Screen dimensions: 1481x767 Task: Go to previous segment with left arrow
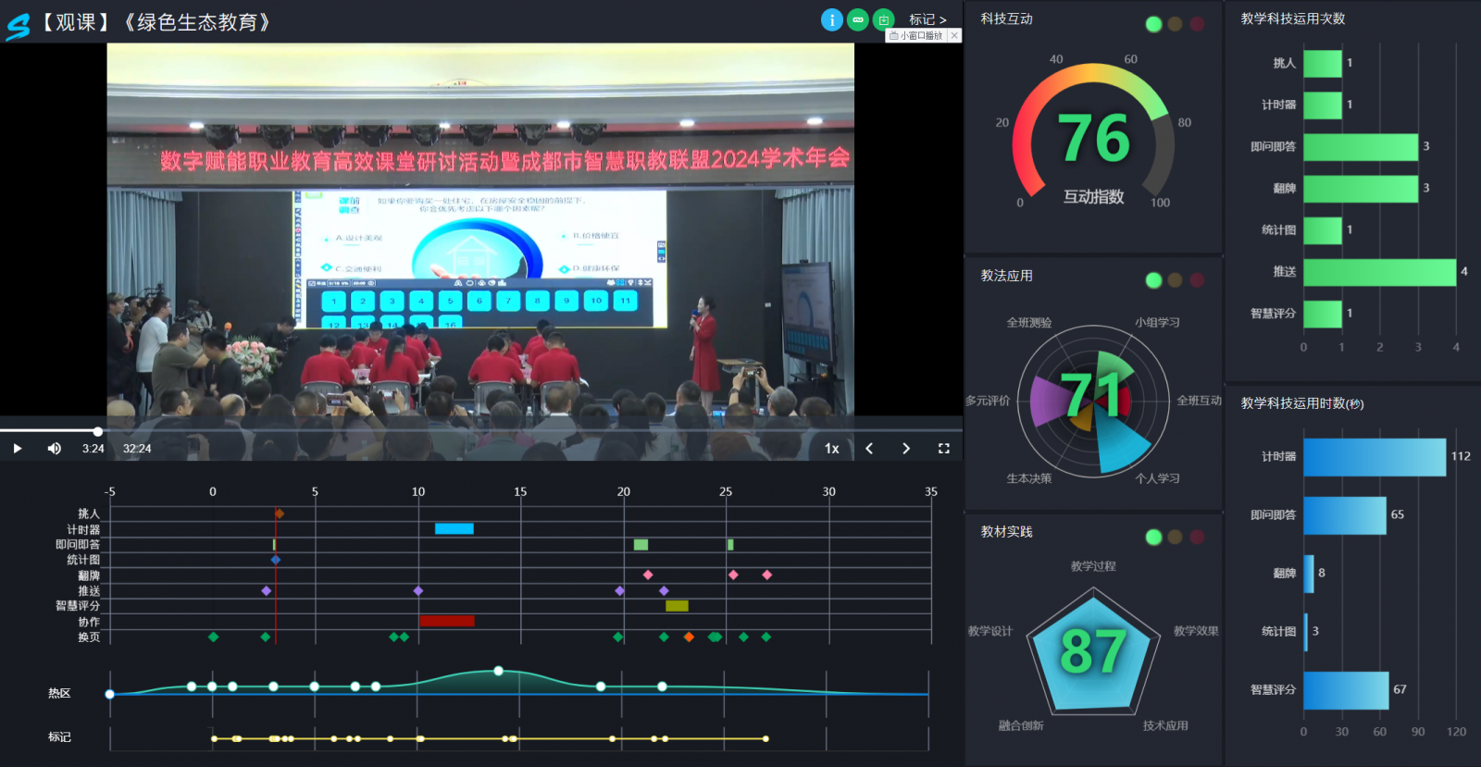[869, 449]
